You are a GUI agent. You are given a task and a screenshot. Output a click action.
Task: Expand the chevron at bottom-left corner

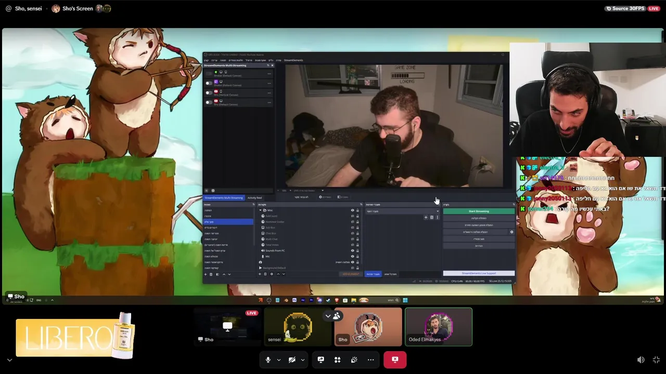pyautogui.click(x=9, y=359)
